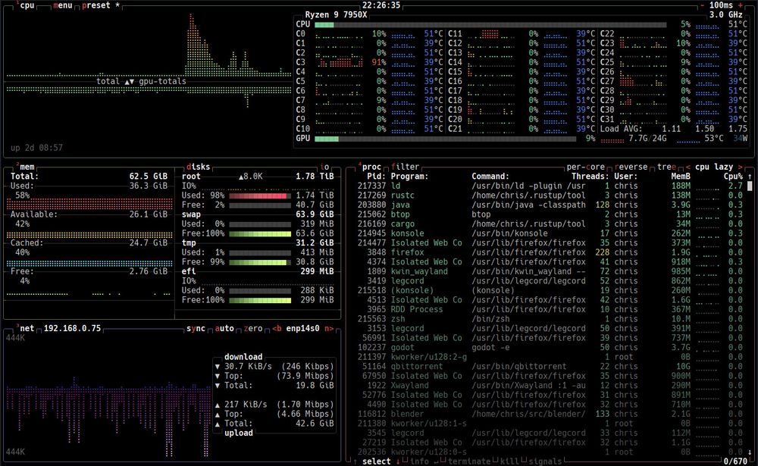This screenshot has height=466, width=758.
Task: Toggle the proc box label
Action: coord(371,167)
